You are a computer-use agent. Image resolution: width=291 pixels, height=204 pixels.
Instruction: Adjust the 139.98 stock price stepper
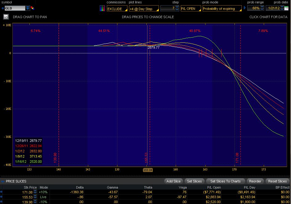coord(35,202)
